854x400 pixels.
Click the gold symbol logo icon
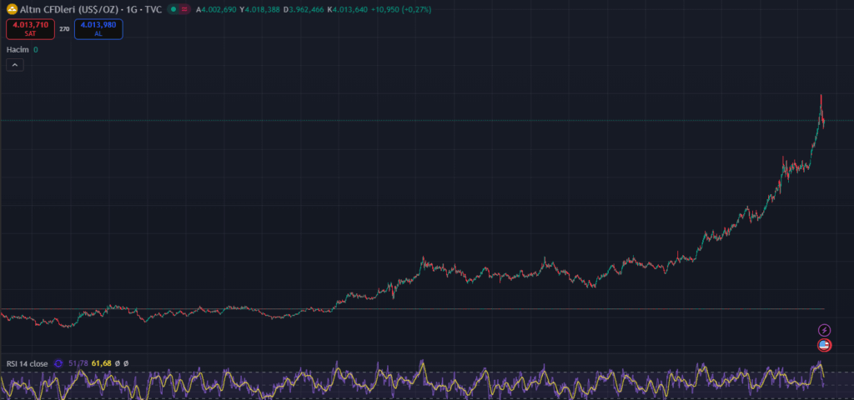coord(12,9)
